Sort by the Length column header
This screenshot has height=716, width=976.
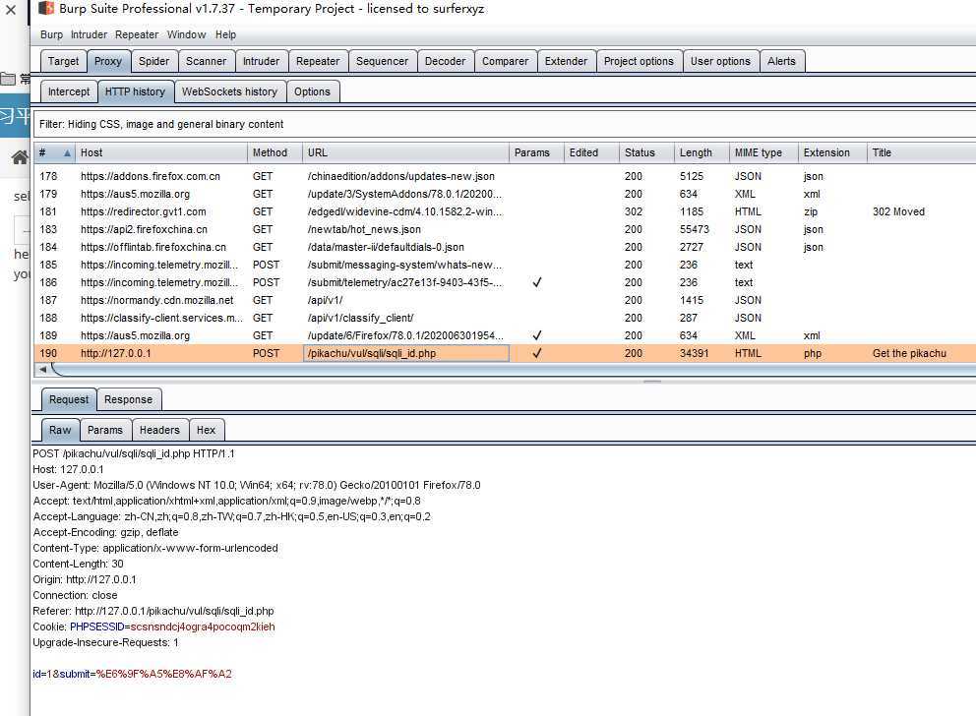pos(701,153)
